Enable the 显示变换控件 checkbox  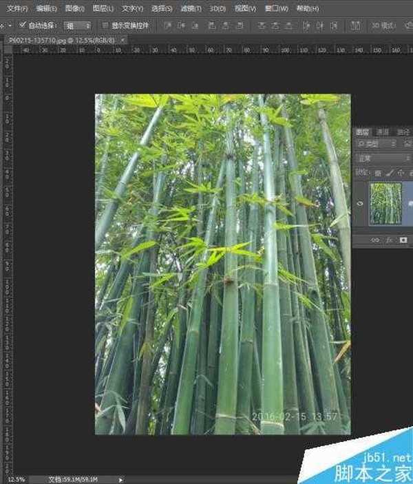(x=105, y=25)
